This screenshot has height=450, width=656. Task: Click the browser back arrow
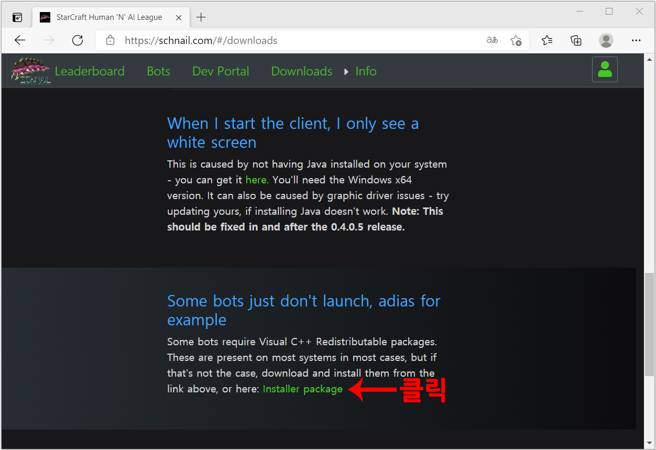(x=20, y=40)
